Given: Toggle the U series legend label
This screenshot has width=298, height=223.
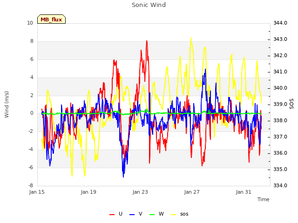Looking at the screenshot, I should coord(121,214).
